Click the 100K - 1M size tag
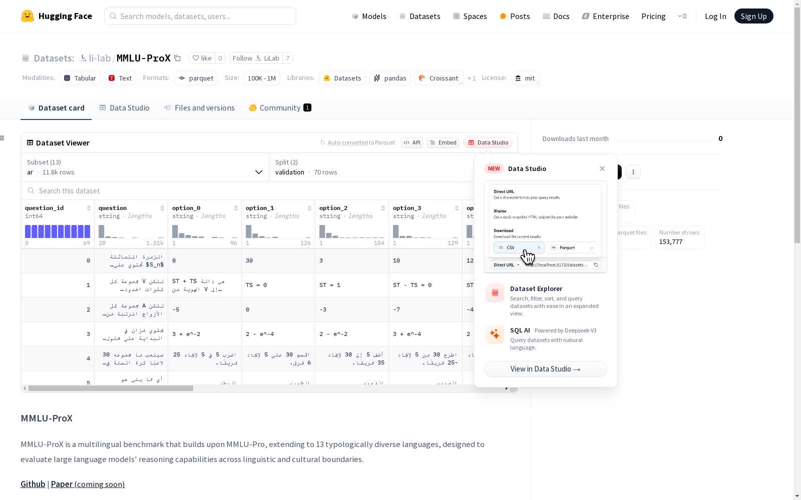Screen dimensions: 801x500 pyautogui.click(x=262, y=78)
